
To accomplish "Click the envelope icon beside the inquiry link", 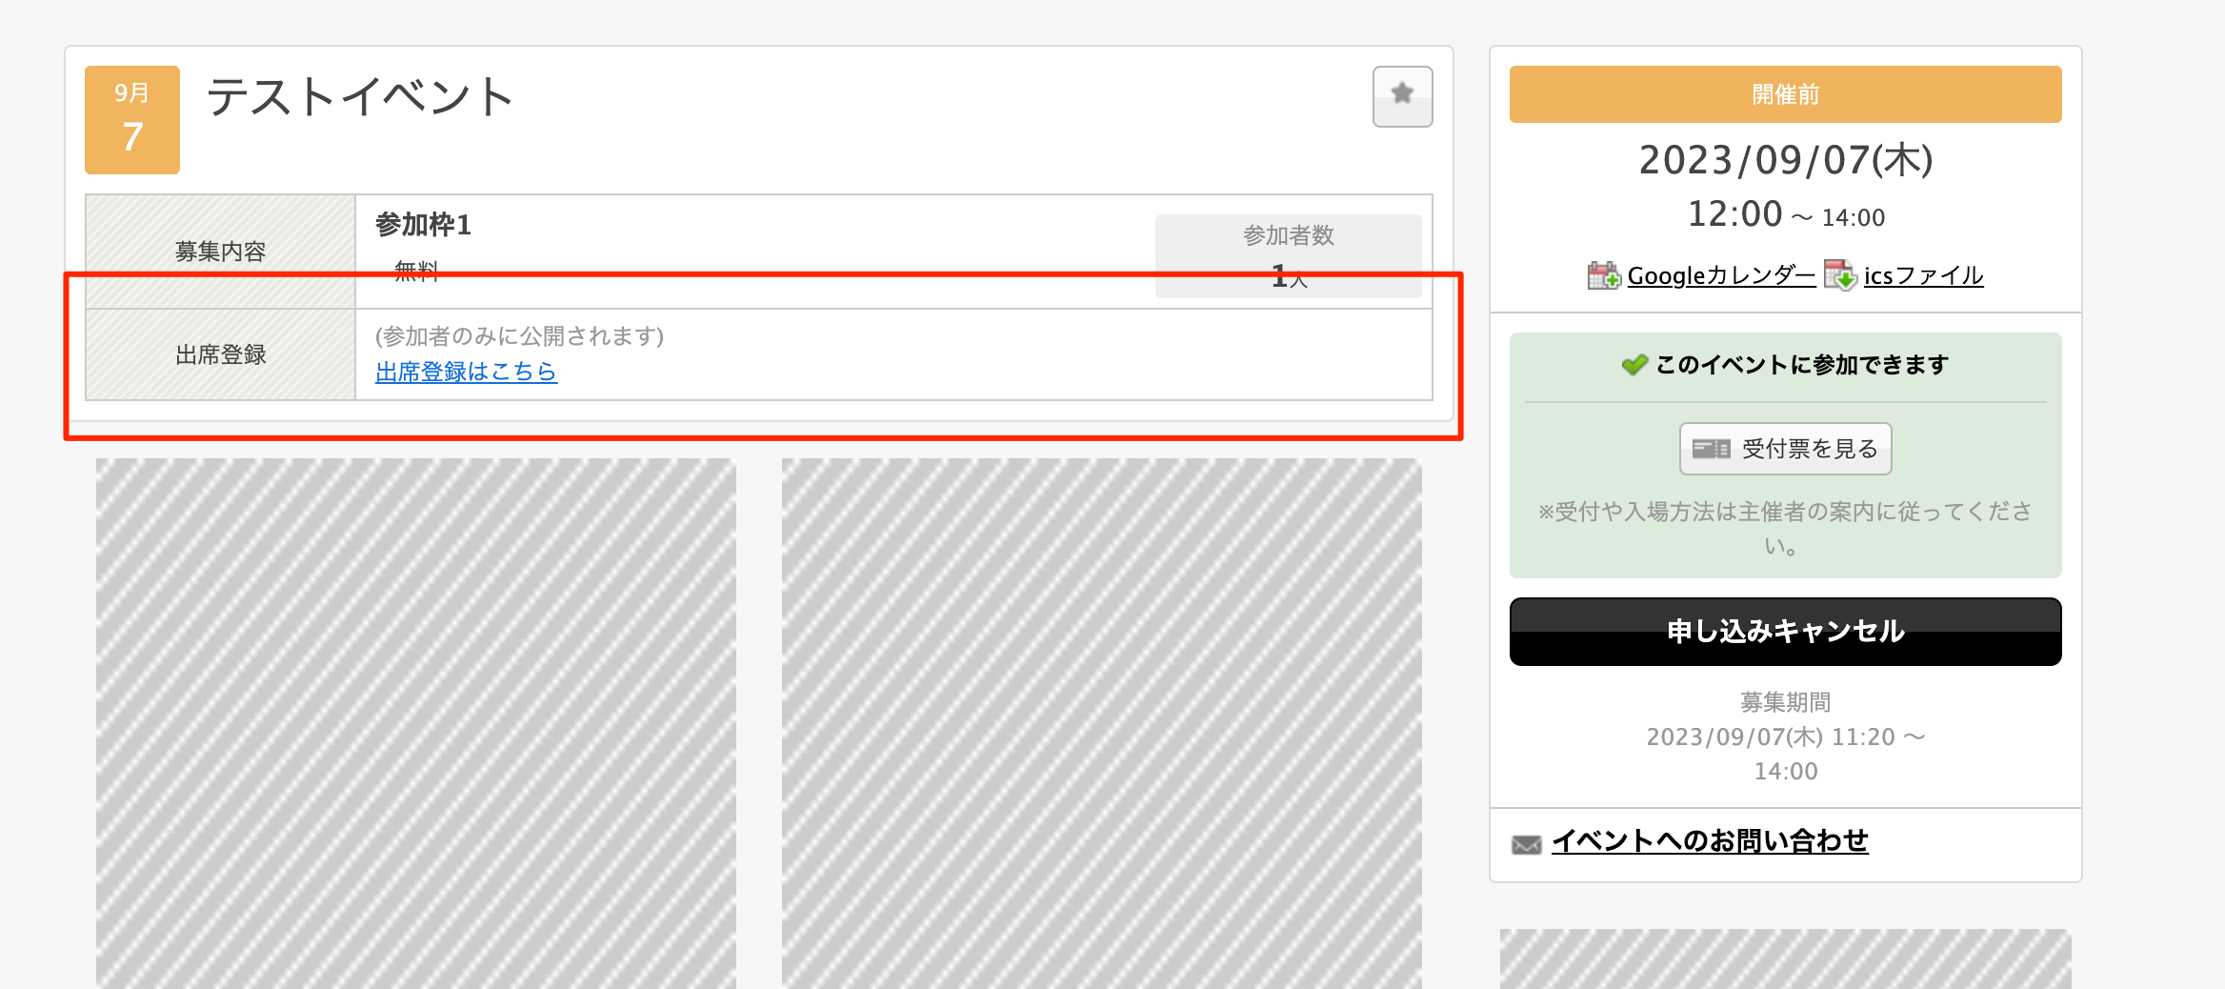I will pyautogui.click(x=1526, y=842).
